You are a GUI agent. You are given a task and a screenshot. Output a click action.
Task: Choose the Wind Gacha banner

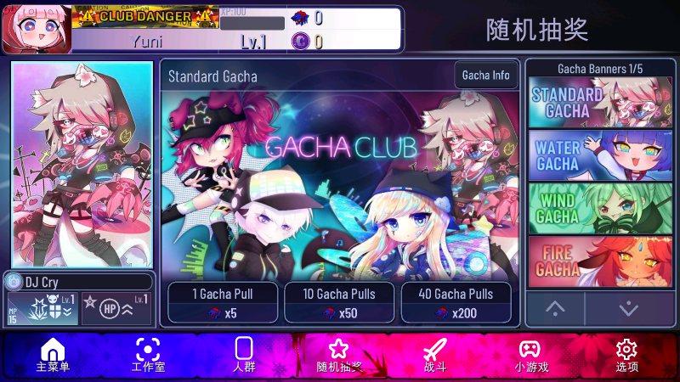600,208
